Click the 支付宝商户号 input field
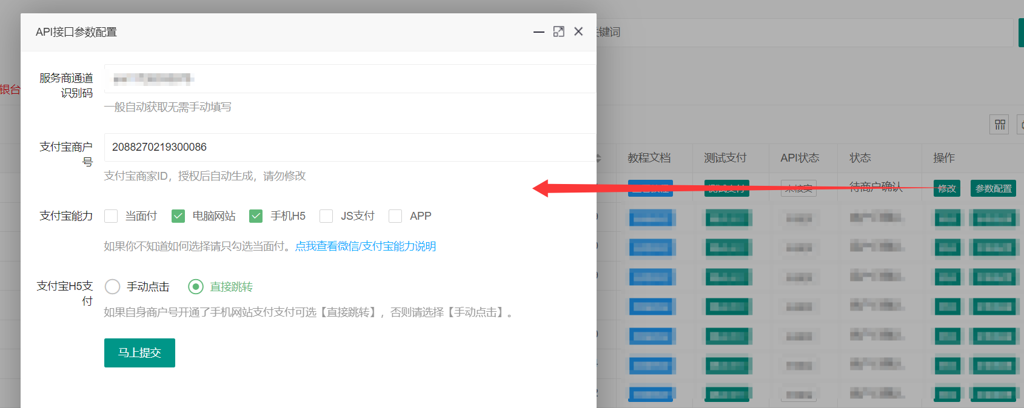Viewport: 1024px width, 408px height. pyautogui.click(x=349, y=147)
